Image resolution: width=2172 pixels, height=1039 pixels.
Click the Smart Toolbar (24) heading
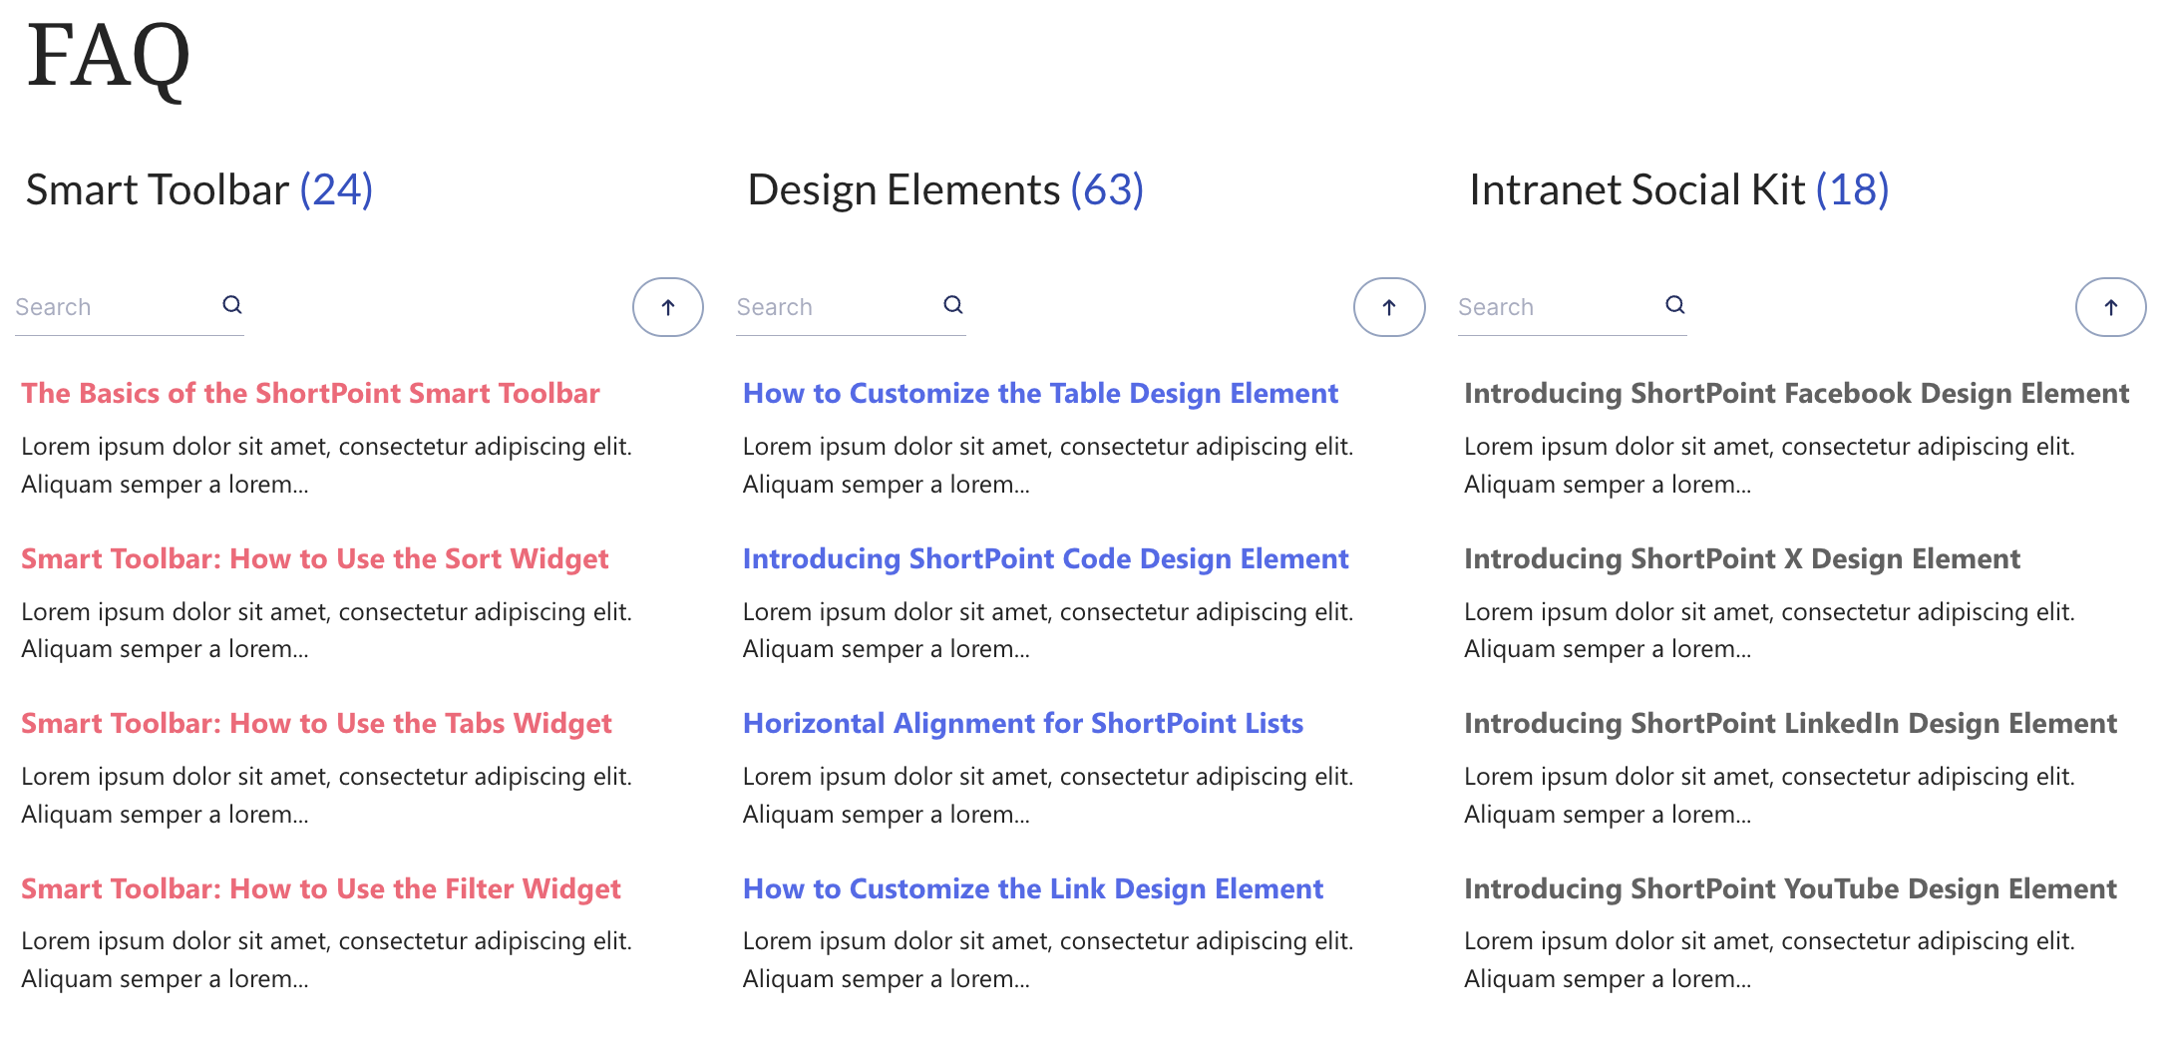[x=199, y=189]
